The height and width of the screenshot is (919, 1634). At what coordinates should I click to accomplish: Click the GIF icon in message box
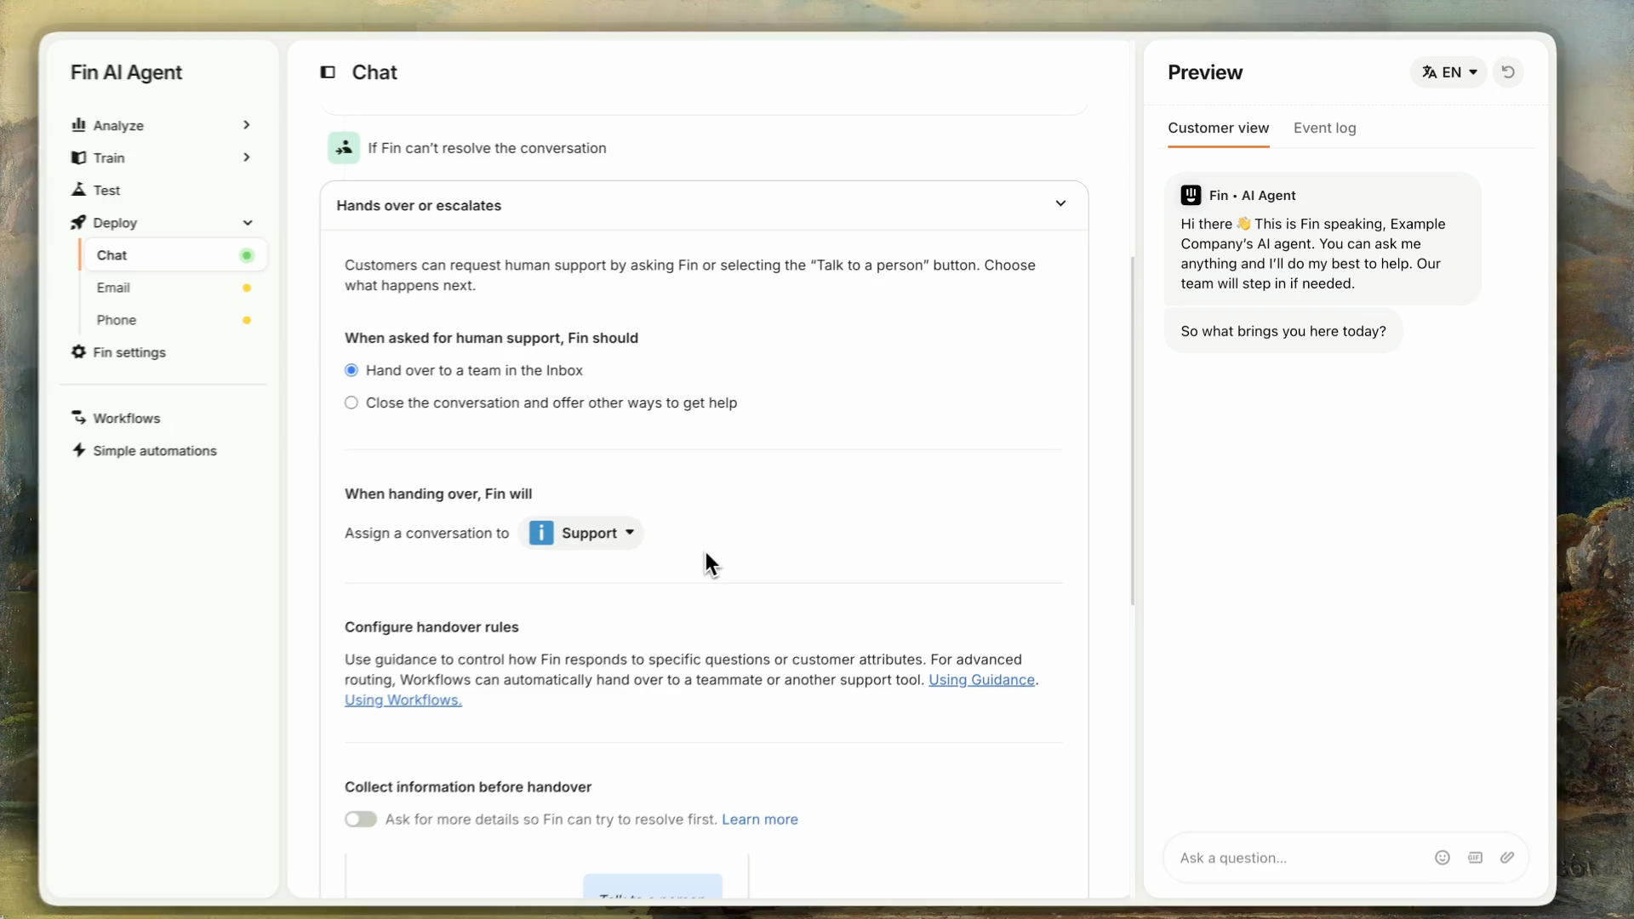point(1475,858)
